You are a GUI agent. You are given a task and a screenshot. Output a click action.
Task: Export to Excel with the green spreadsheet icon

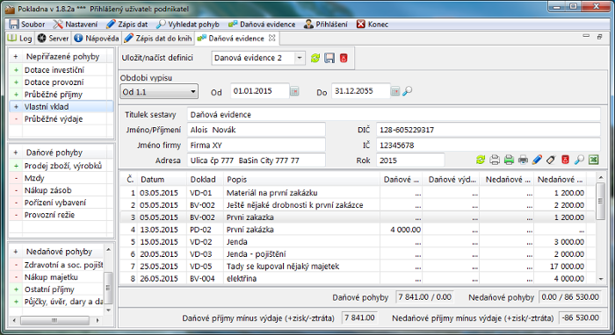pyautogui.click(x=593, y=160)
